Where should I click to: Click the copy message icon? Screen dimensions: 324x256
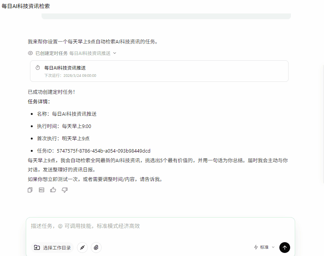(30, 190)
